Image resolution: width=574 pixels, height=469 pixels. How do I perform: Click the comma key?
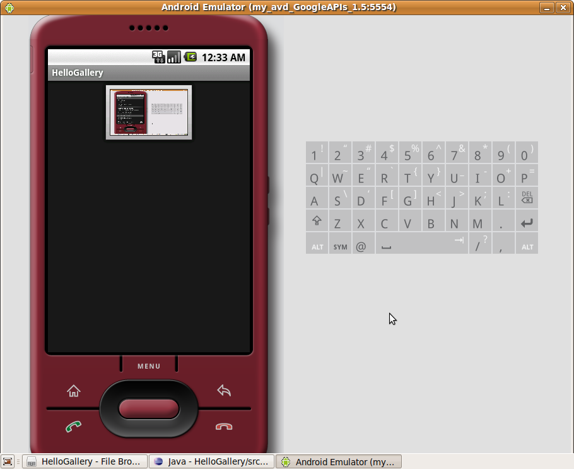pyautogui.click(x=504, y=243)
